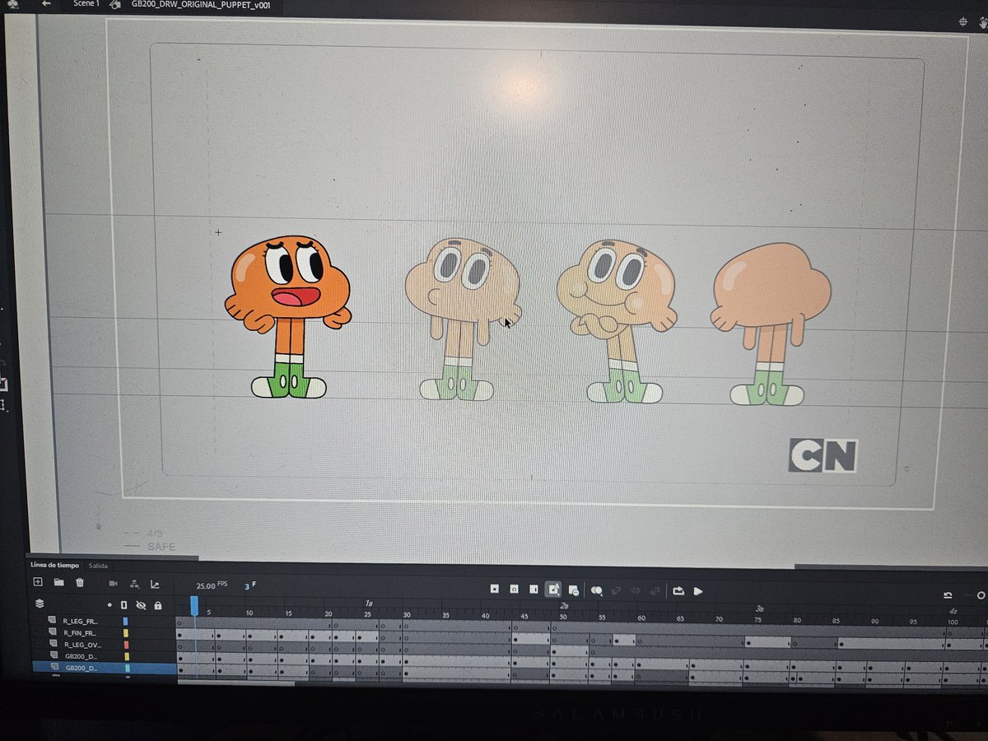
Task: Go back with the arrow above stage
Action: (x=46, y=2)
